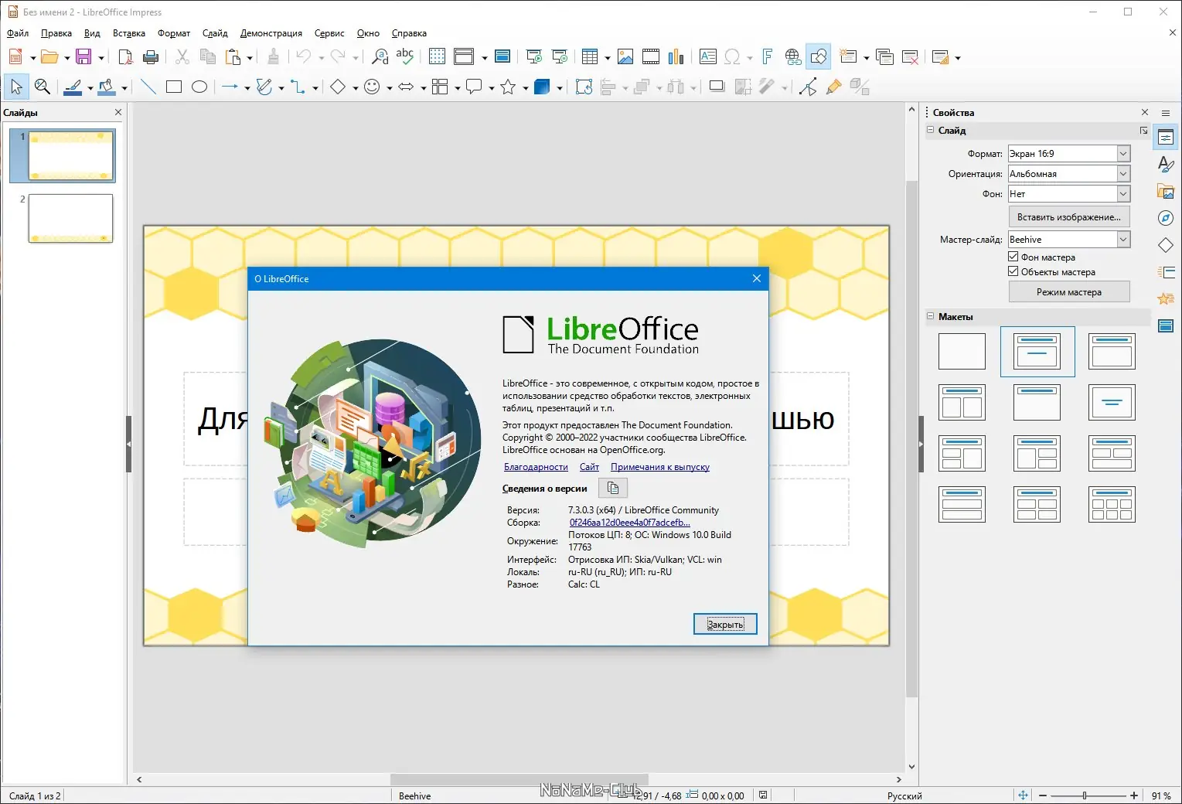Open the Мастер-слайд Beehive dropdown
The width and height of the screenshot is (1182, 804).
pos(1068,240)
